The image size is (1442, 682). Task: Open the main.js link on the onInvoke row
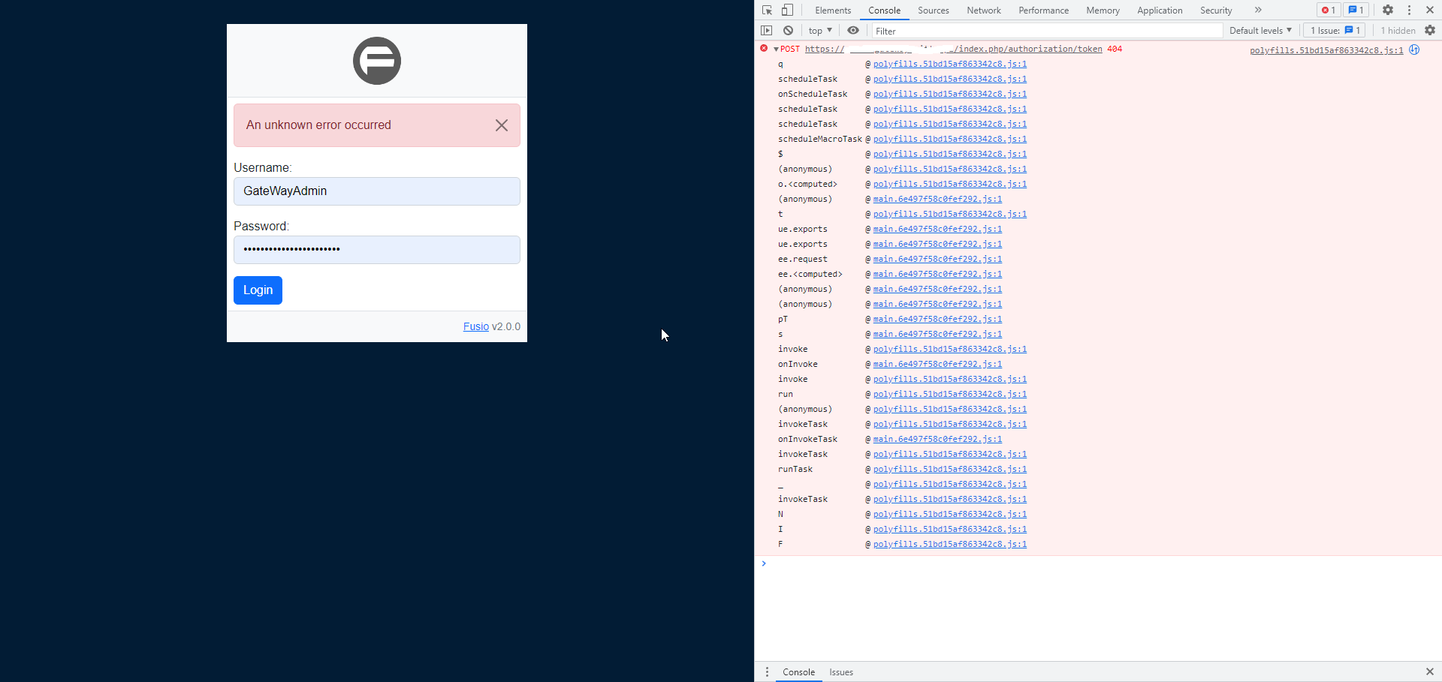(x=937, y=364)
